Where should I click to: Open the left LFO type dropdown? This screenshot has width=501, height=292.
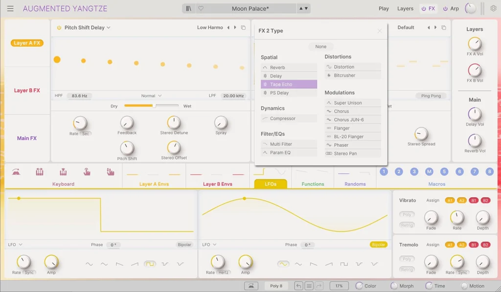(15, 245)
